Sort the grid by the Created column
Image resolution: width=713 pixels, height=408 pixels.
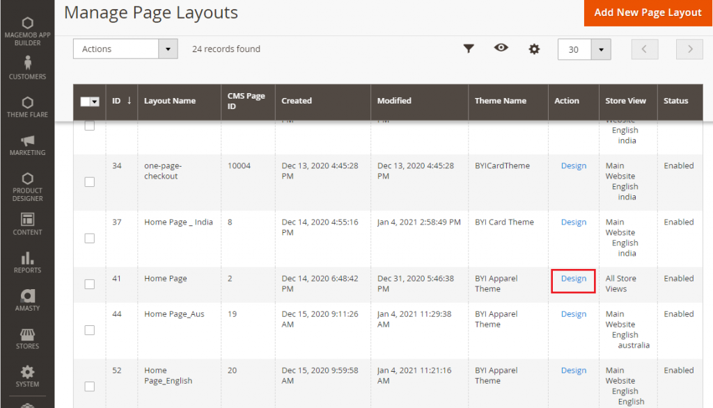pyautogui.click(x=296, y=101)
